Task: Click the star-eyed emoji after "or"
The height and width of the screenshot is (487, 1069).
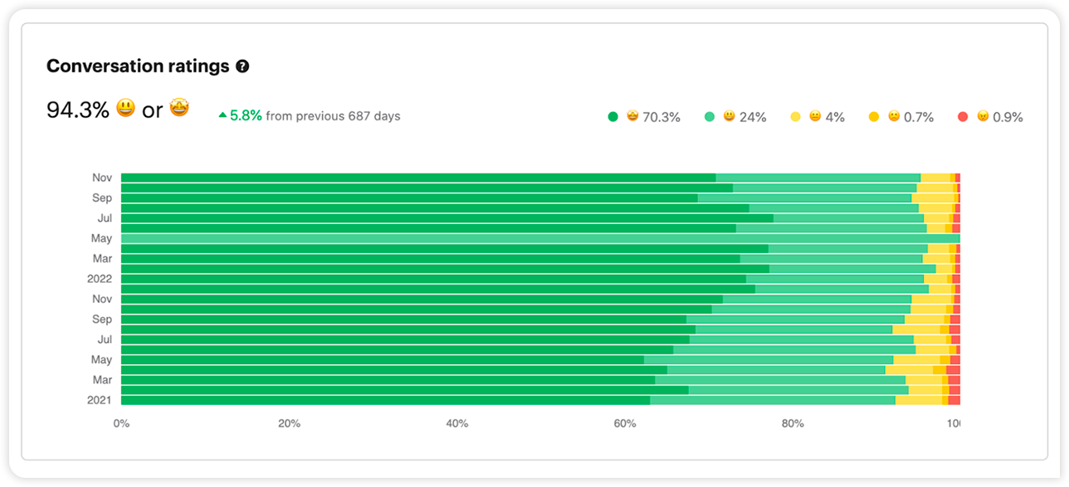Action: pos(179,108)
